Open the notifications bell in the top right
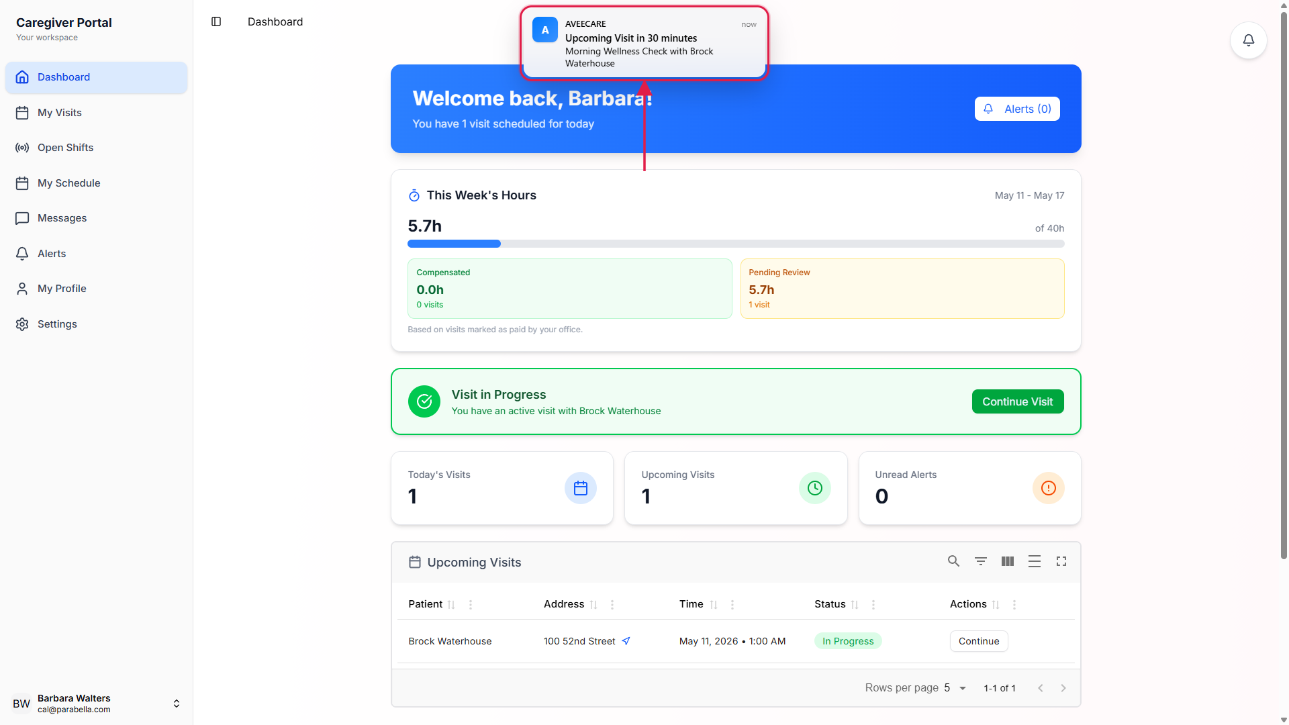The image size is (1289, 725). (x=1248, y=40)
